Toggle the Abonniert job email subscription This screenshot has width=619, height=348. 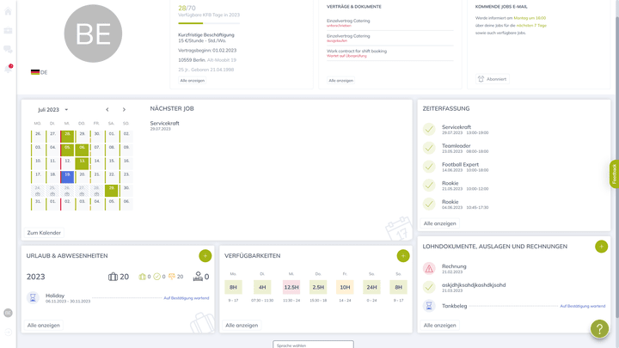[x=493, y=79]
